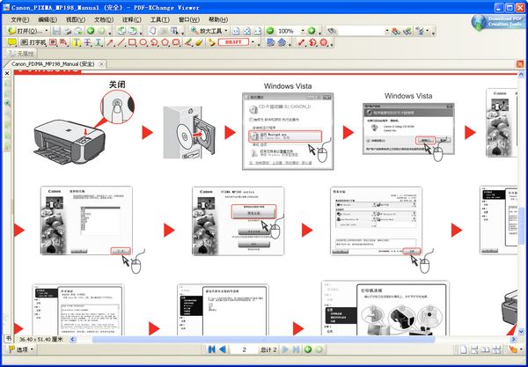Click the green Zoom In plus icon
Screen dimensions: 528x367
pos(312,31)
